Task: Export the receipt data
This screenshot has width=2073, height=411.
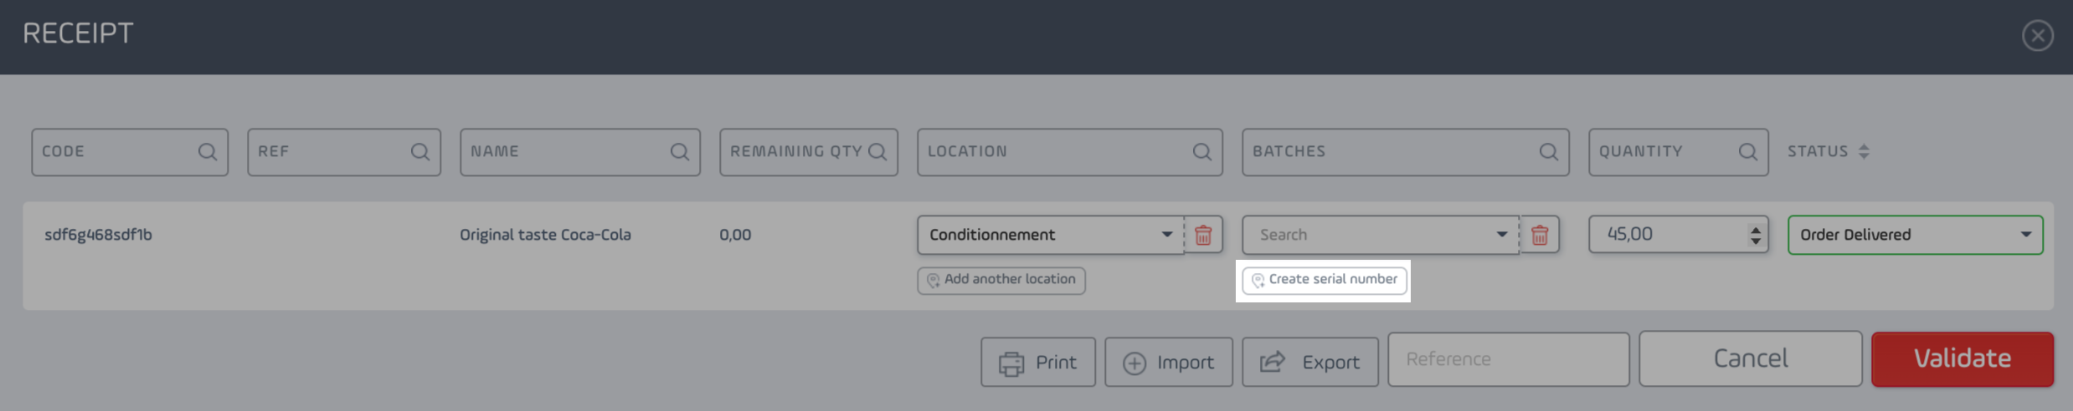Action: coord(1310,362)
